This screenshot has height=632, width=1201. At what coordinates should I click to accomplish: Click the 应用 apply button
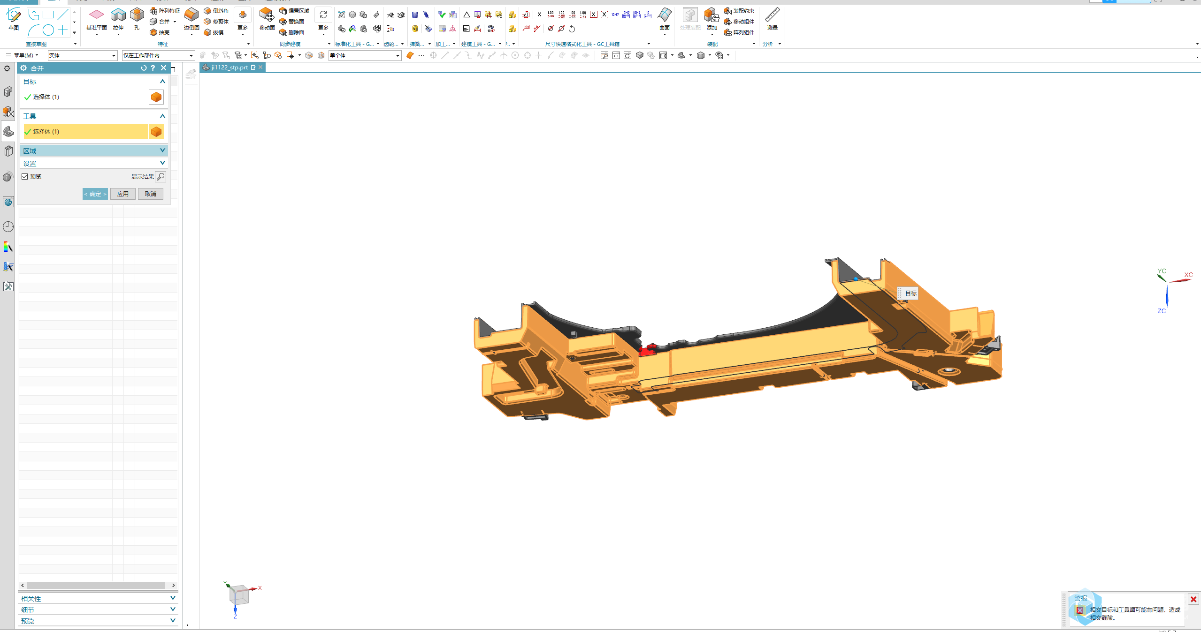[x=123, y=194]
